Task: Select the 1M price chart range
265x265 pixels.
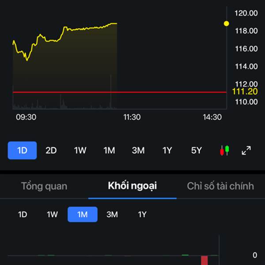Action: tap(109, 150)
